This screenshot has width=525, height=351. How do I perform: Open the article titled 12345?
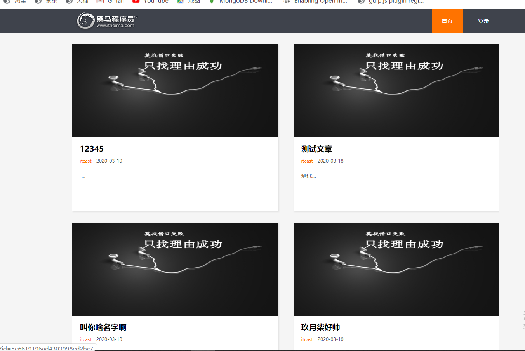pyautogui.click(x=92, y=149)
